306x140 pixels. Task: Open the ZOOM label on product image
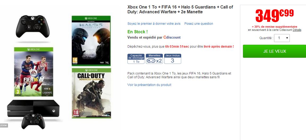(x=4, y=126)
